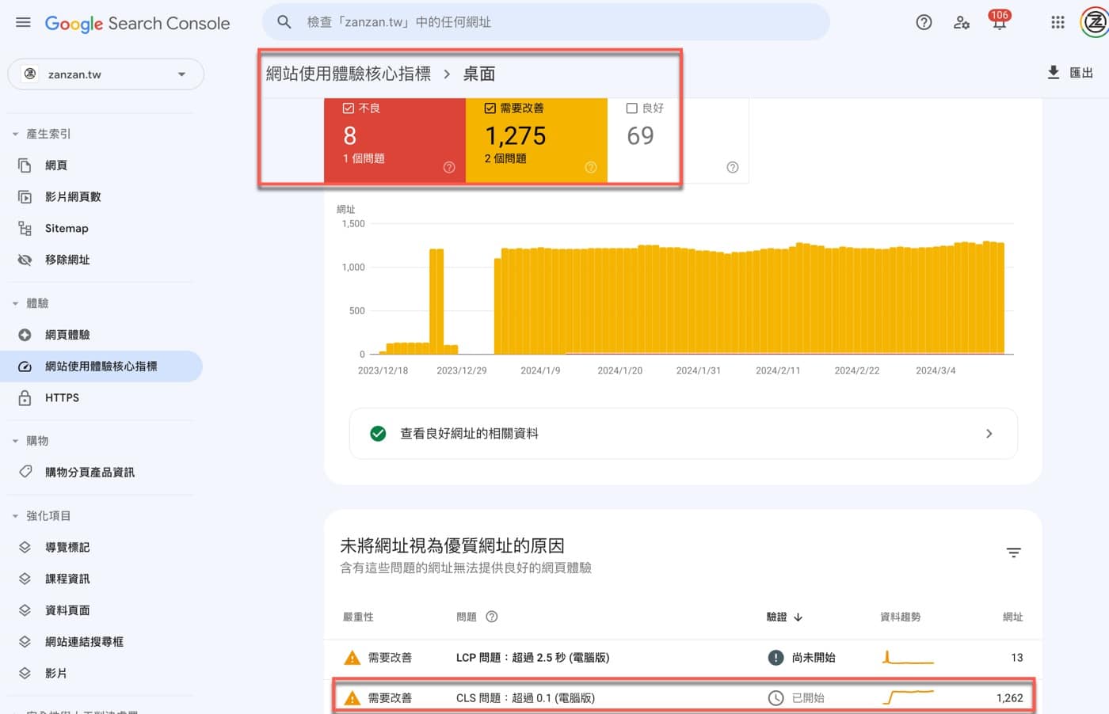The image size is (1109, 714).
Task: Open CLS 問題 超過 0.1 row
Action: (683, 698)
